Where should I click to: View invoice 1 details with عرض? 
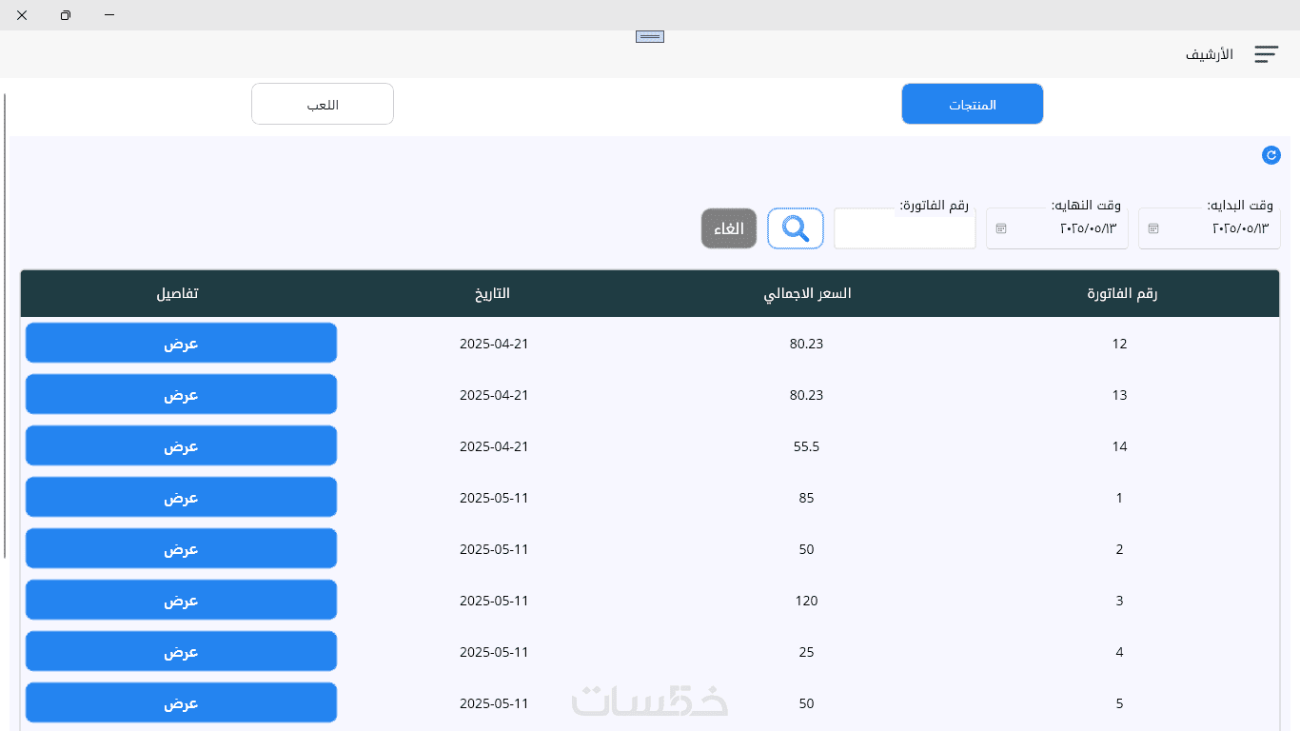(x=181, y=497)
